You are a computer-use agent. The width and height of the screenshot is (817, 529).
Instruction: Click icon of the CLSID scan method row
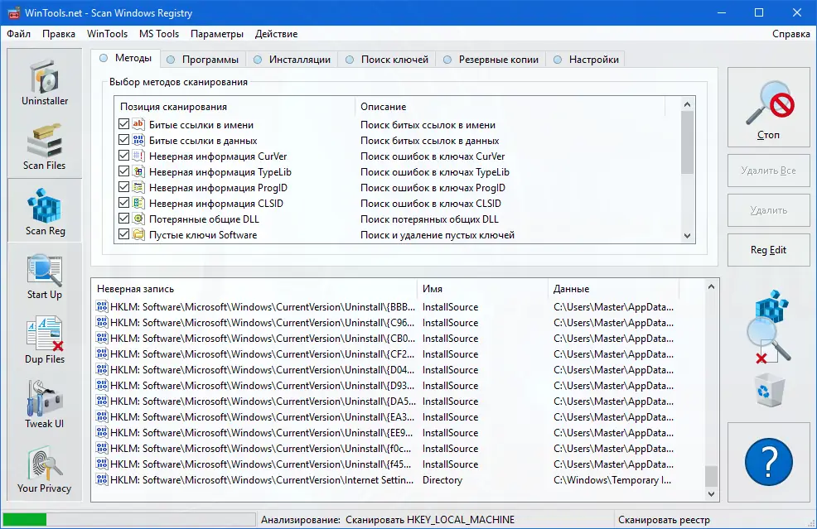tap(138, 203)
